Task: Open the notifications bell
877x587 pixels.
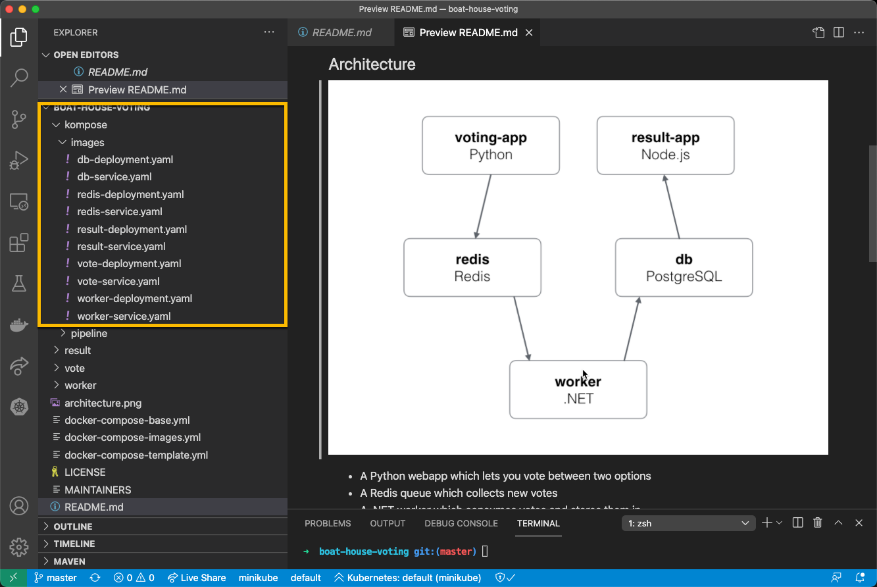Action: 860,578
